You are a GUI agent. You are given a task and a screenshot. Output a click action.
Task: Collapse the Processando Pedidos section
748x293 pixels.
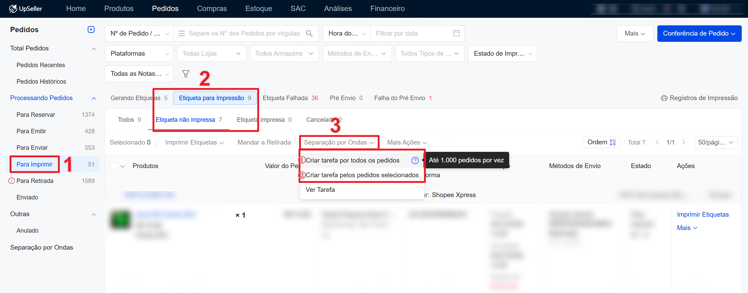click(94, 98)
